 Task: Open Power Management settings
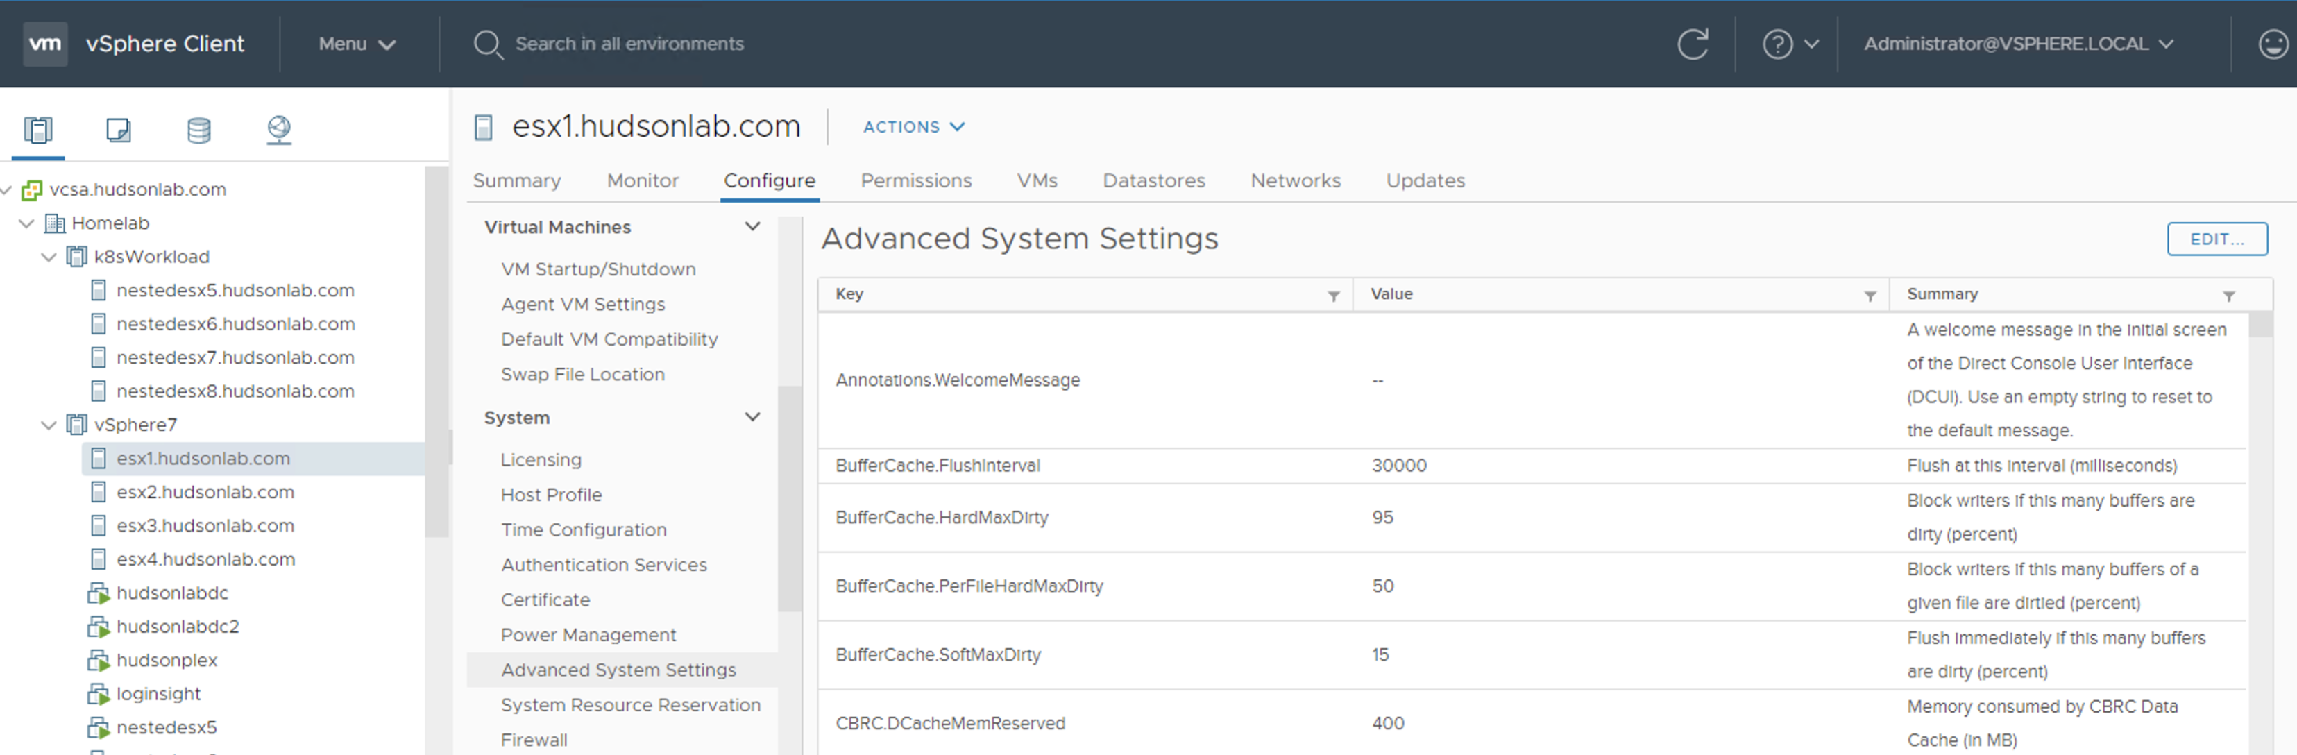588,636
